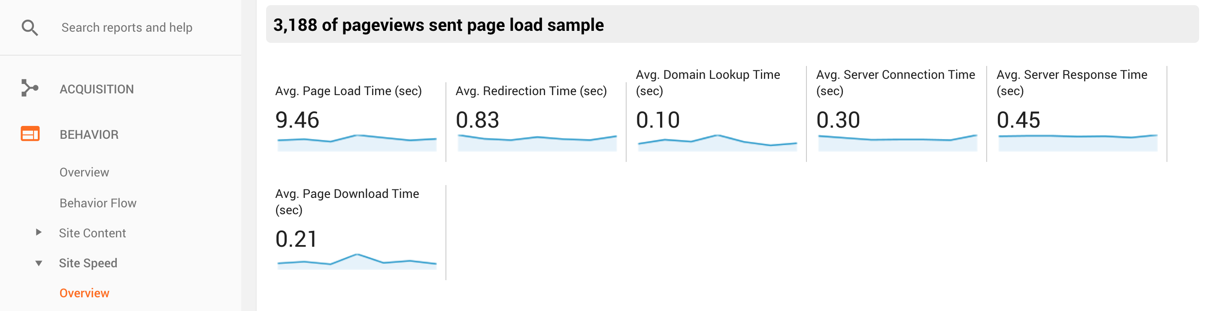This screenshot has width=1206, height=311.
Task: Click the 0.83 redirection time value
Action: coord(478,120)
